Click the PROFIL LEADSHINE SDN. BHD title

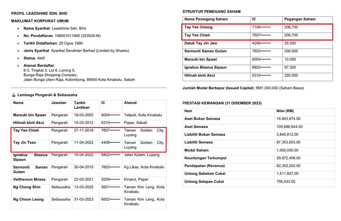[39, 14]
